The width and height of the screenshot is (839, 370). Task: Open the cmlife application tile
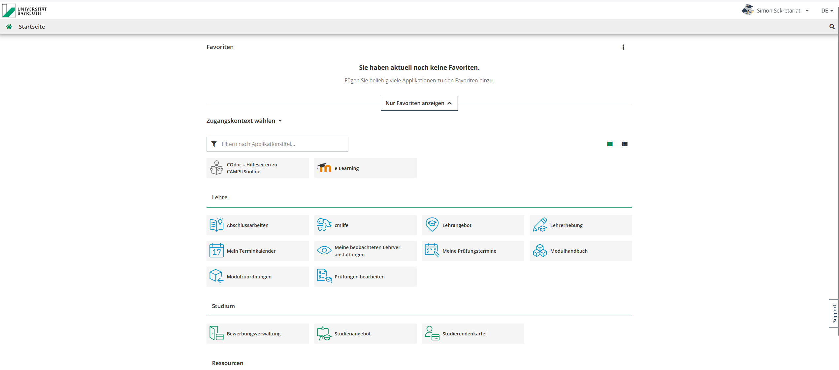tap(365, 225)
